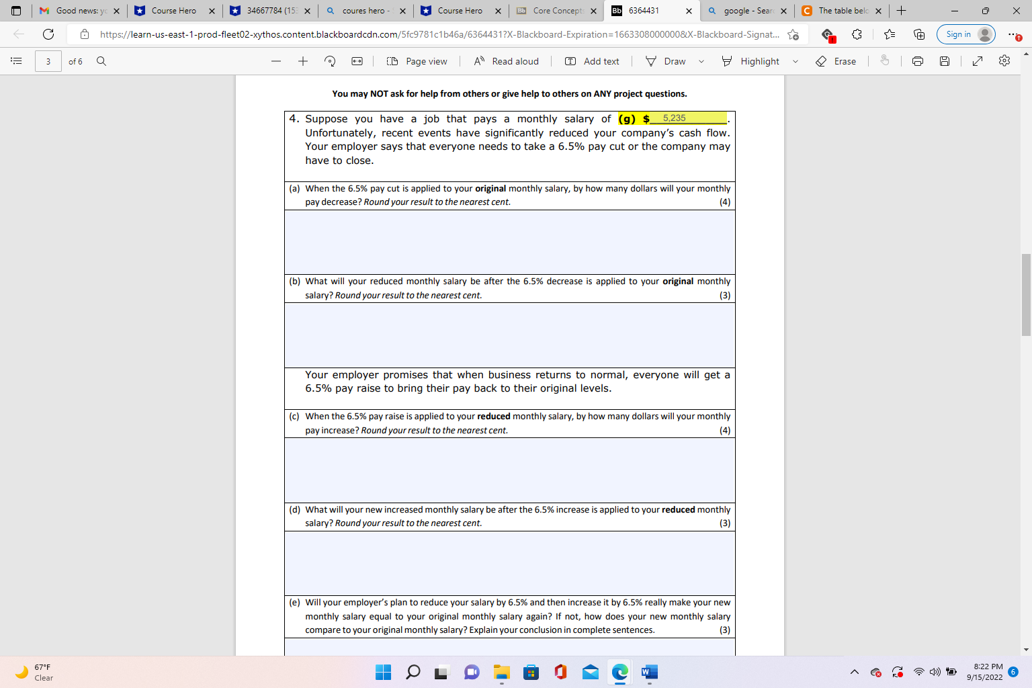The width and height of the screenshot is (1032, 688).
Task: Zoom out of the document
Action: [275, 61]
